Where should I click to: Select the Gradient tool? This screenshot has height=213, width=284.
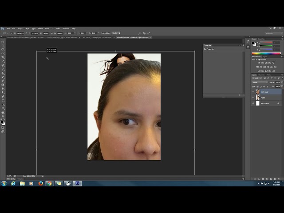tap(3, 85)
